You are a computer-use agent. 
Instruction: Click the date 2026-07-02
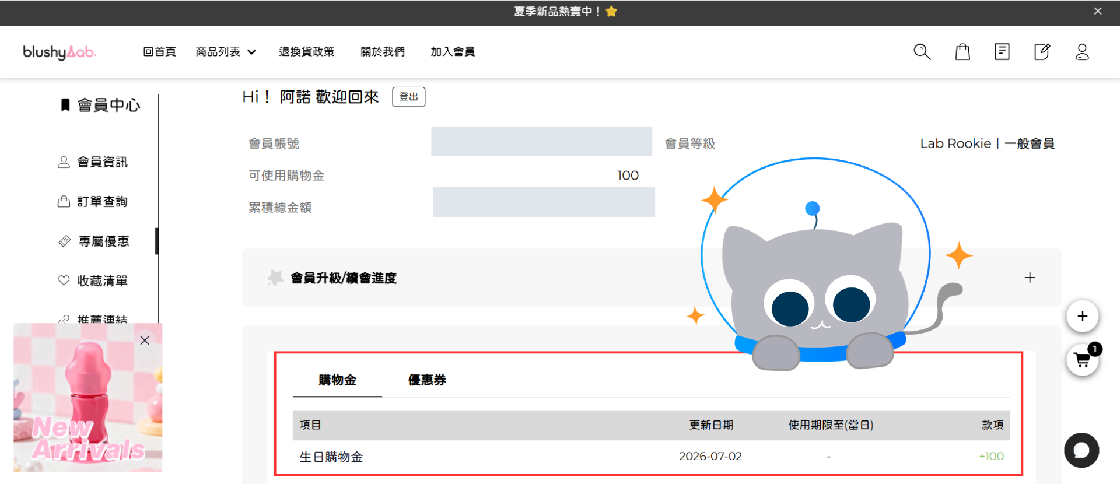coord(710,456)
